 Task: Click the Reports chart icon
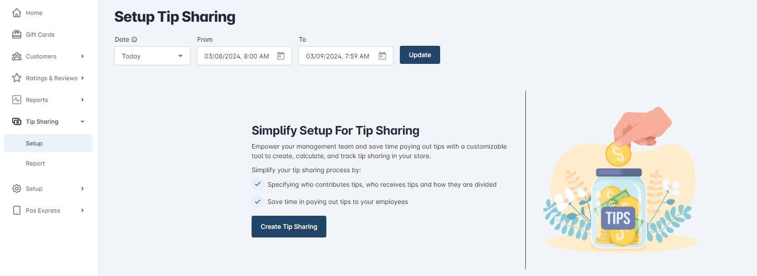pyautogui.click(x=17, y=100)
